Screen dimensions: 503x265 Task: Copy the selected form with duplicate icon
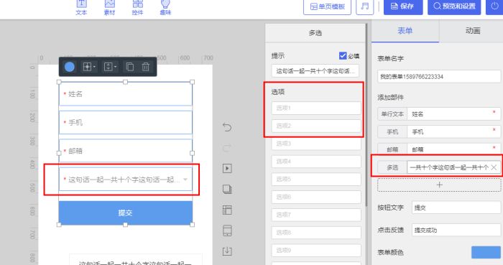coord(129,67)
